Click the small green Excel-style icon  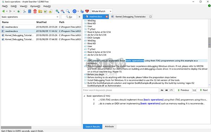19,12
